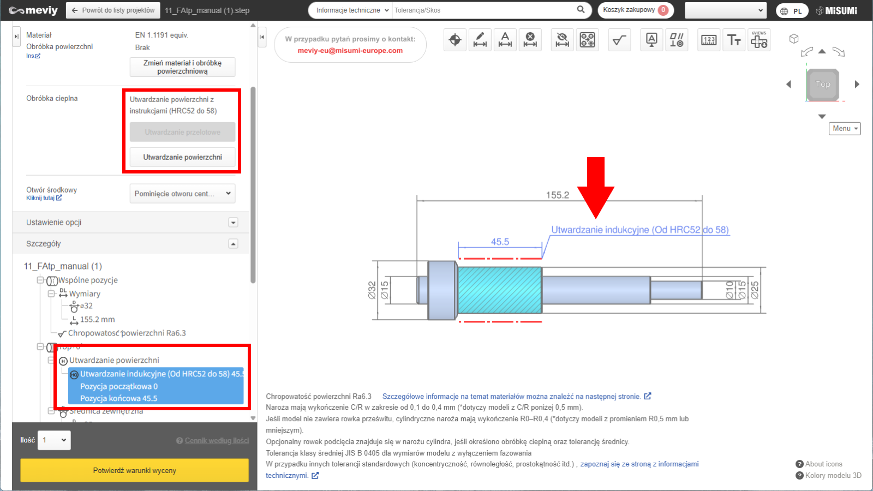Collapse the Wymiary tree branch
Image resolution: width=873 pixels, height=491 pixels.
click(51, 294)
